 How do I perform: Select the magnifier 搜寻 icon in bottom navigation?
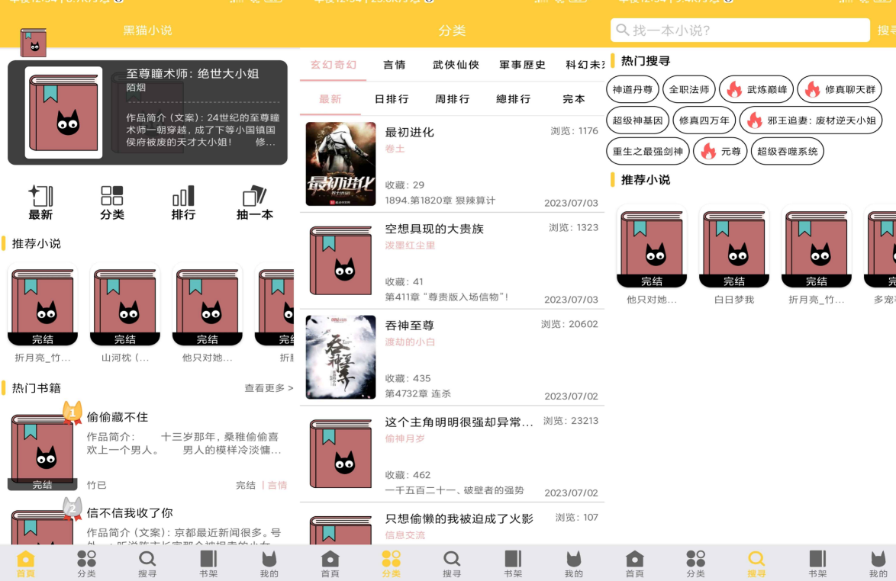[147, 562]
